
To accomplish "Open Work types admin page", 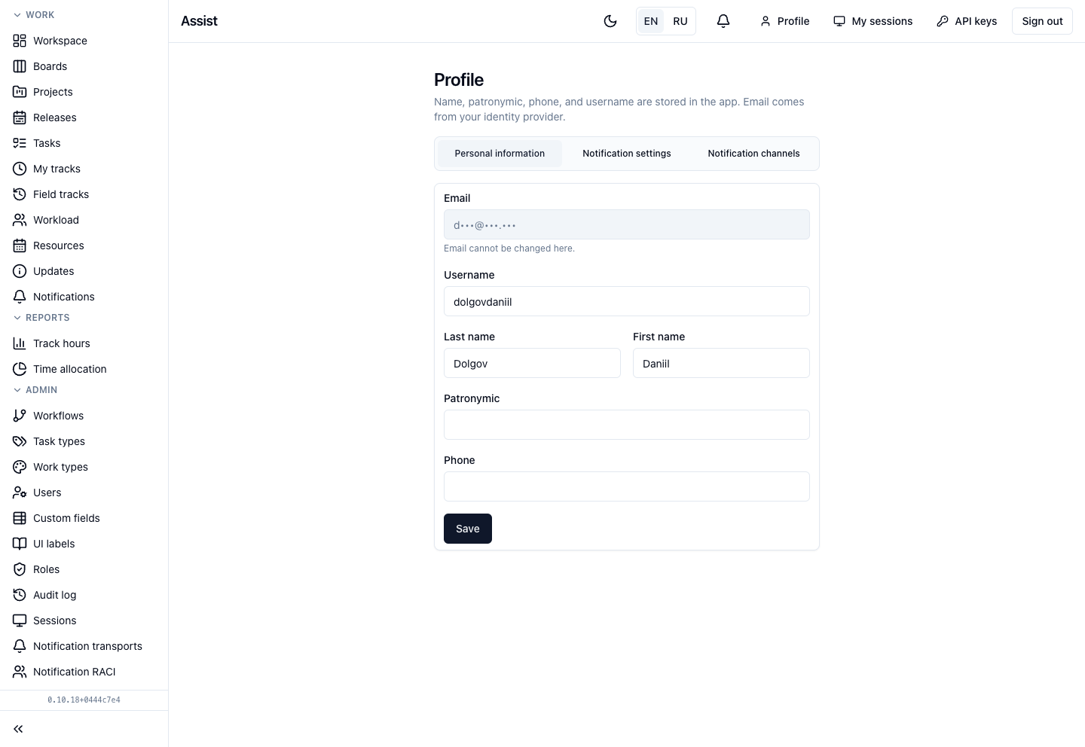I will [x=84, y=467].
